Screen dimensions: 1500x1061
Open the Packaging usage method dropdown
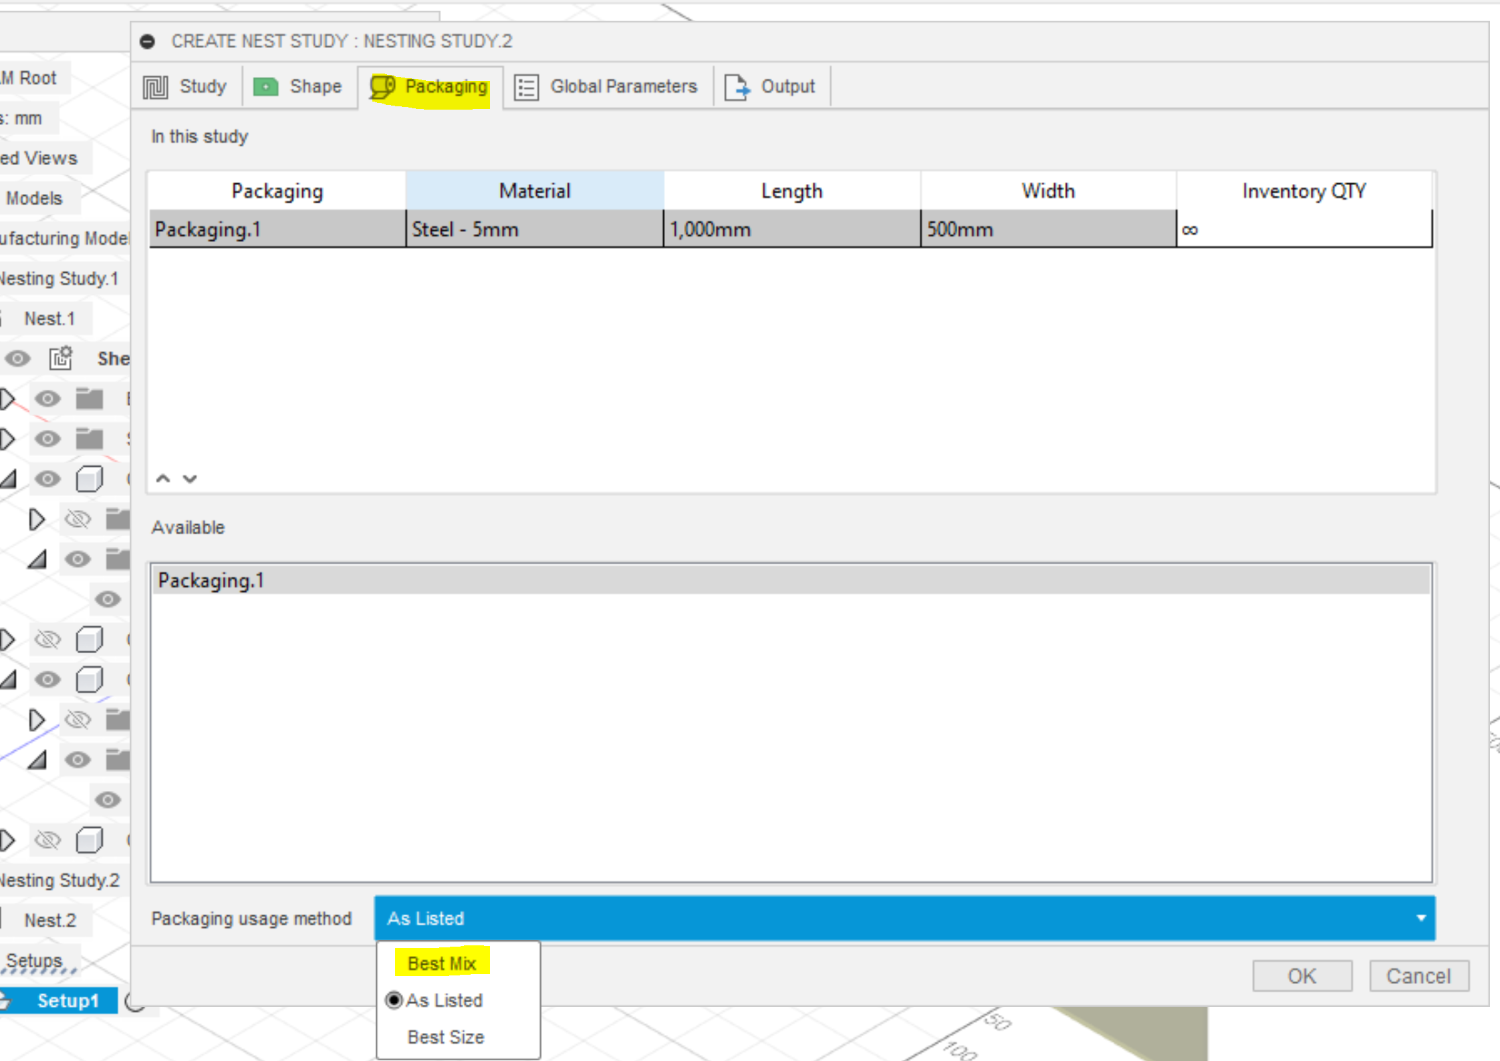[1420, 918]
